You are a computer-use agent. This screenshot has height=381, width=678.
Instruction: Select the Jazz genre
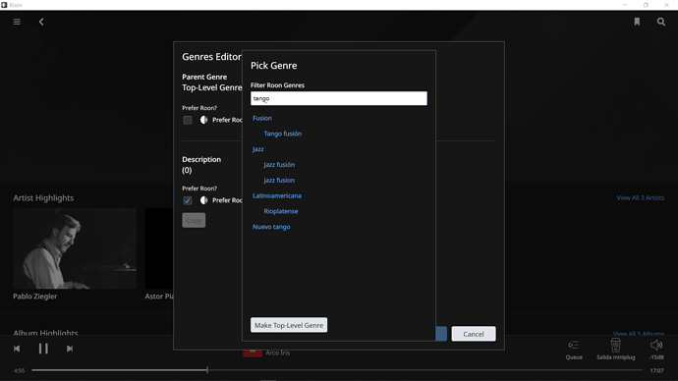tap(257, 149)
